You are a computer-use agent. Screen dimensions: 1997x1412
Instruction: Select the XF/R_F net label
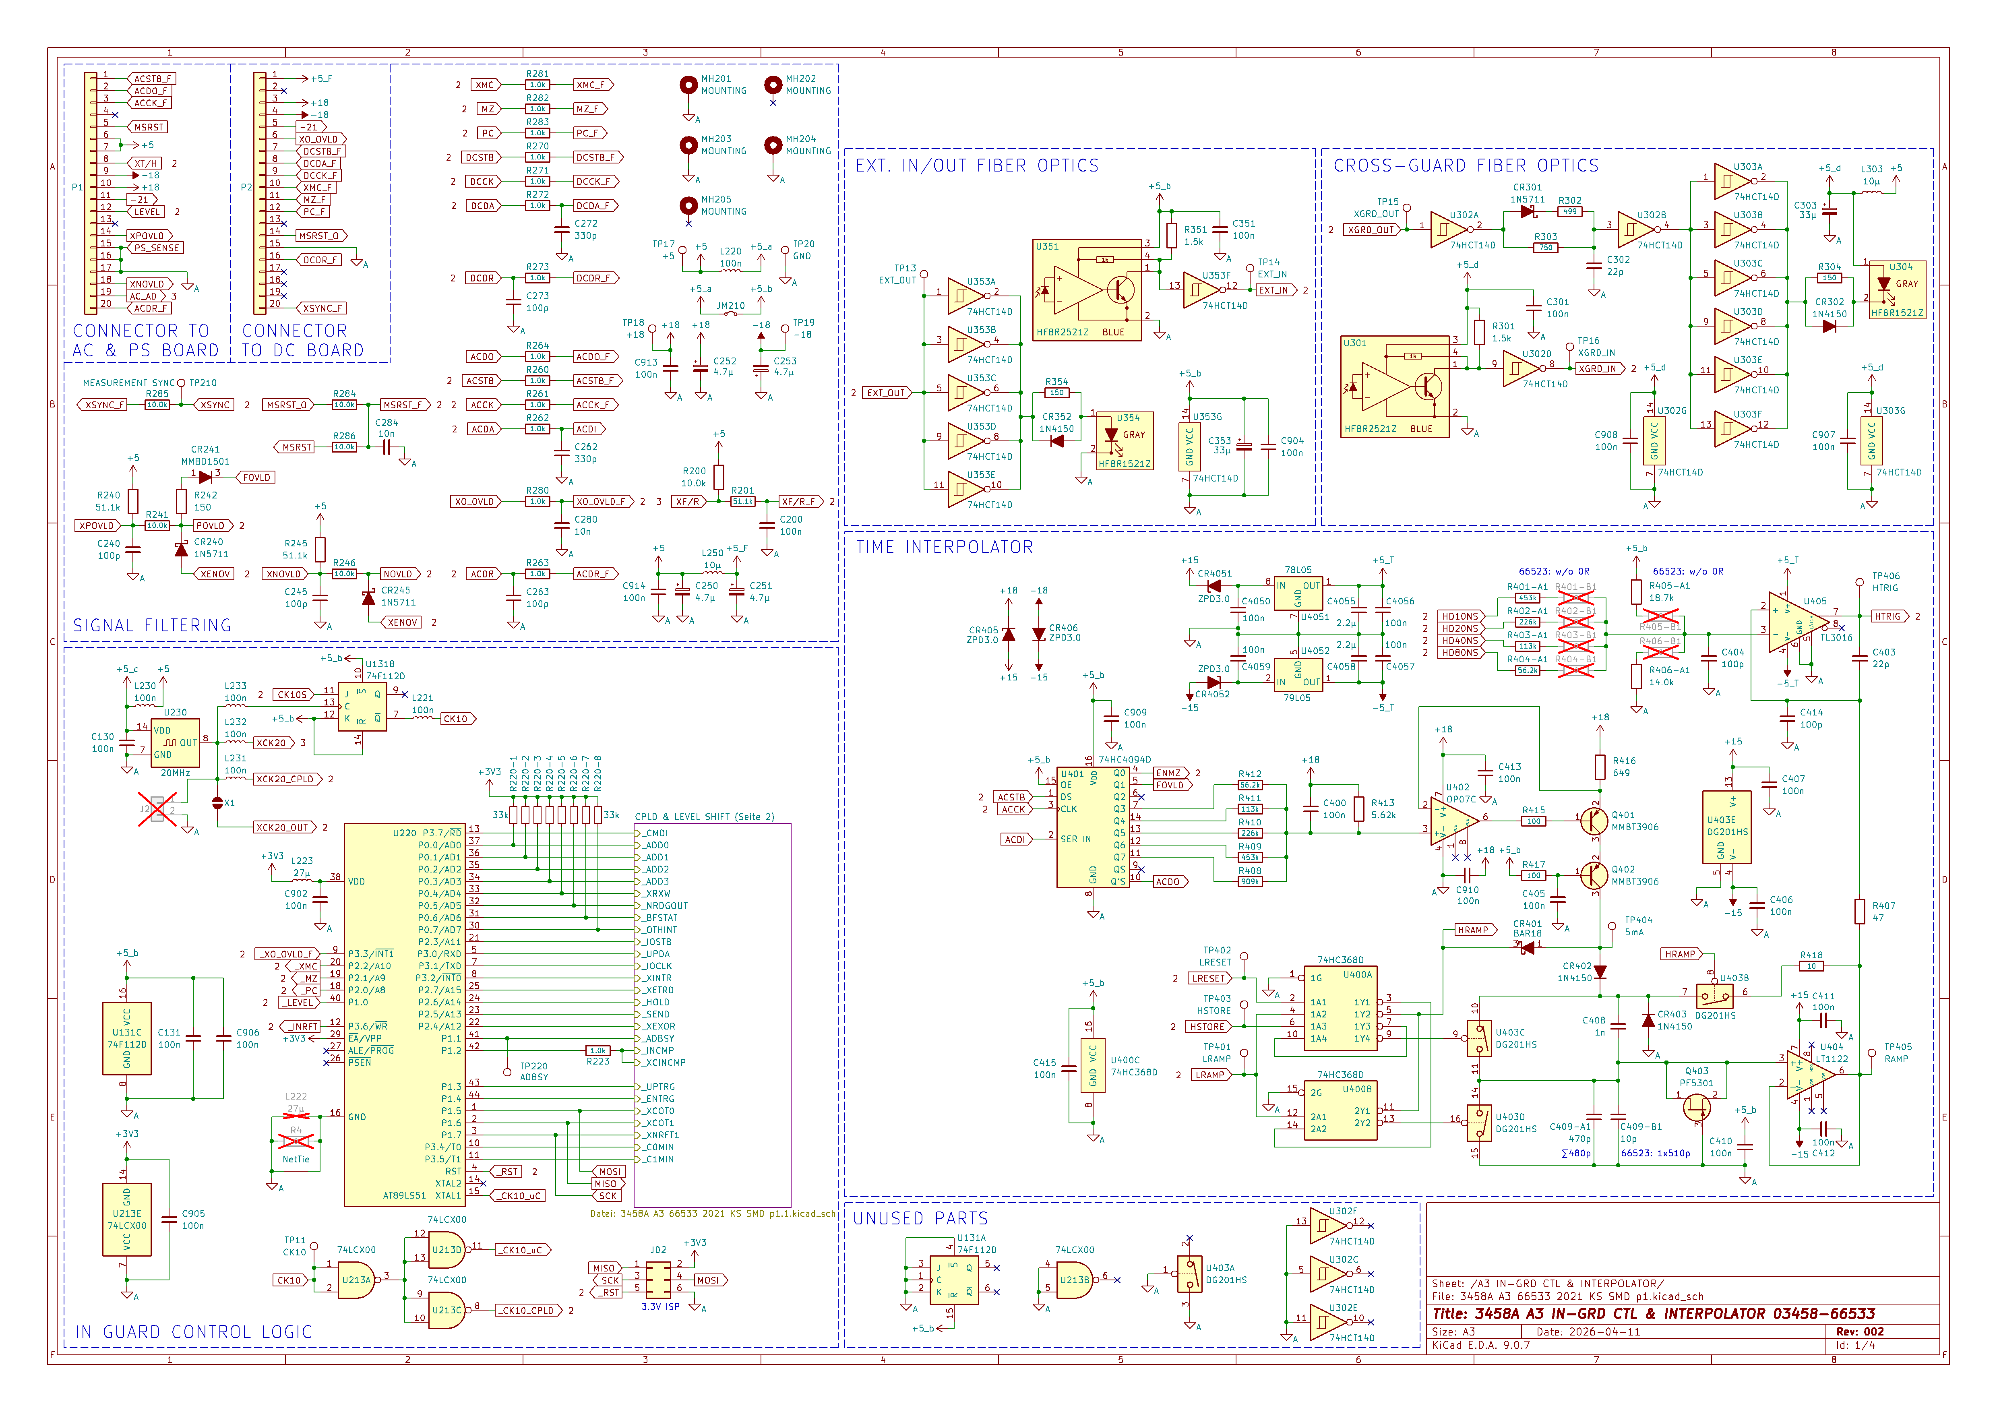pyautogui.click(x=801, y=501)
